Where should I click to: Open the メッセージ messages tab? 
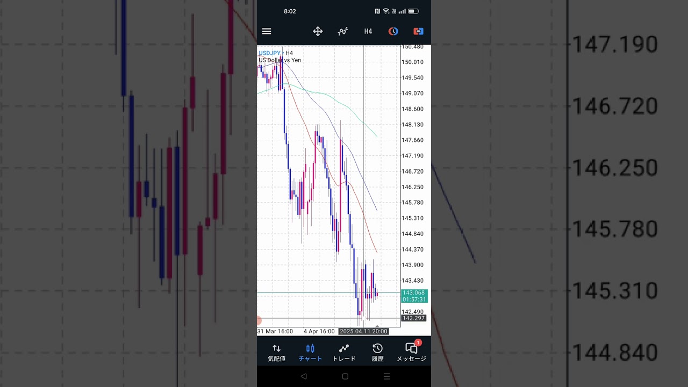point(411,352)
